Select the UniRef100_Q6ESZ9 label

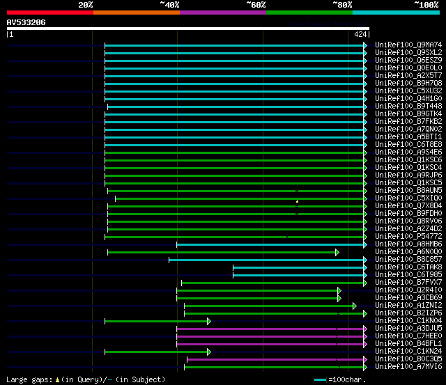pyautogui.click(x=408, y=61)
